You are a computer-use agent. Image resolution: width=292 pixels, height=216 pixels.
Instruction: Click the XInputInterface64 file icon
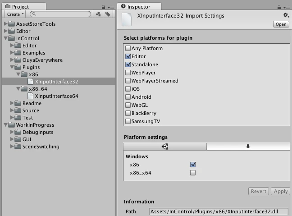point(30,96)
